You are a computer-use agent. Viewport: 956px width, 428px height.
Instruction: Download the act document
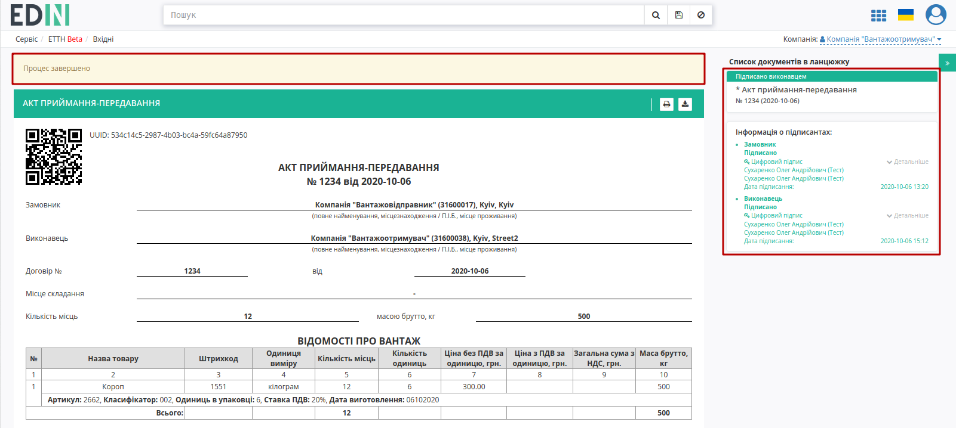tap(685, 104)
